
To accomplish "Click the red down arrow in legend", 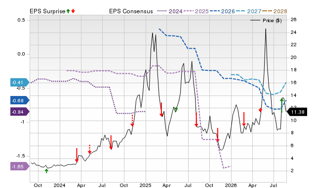I will click(x=73, y=11).
